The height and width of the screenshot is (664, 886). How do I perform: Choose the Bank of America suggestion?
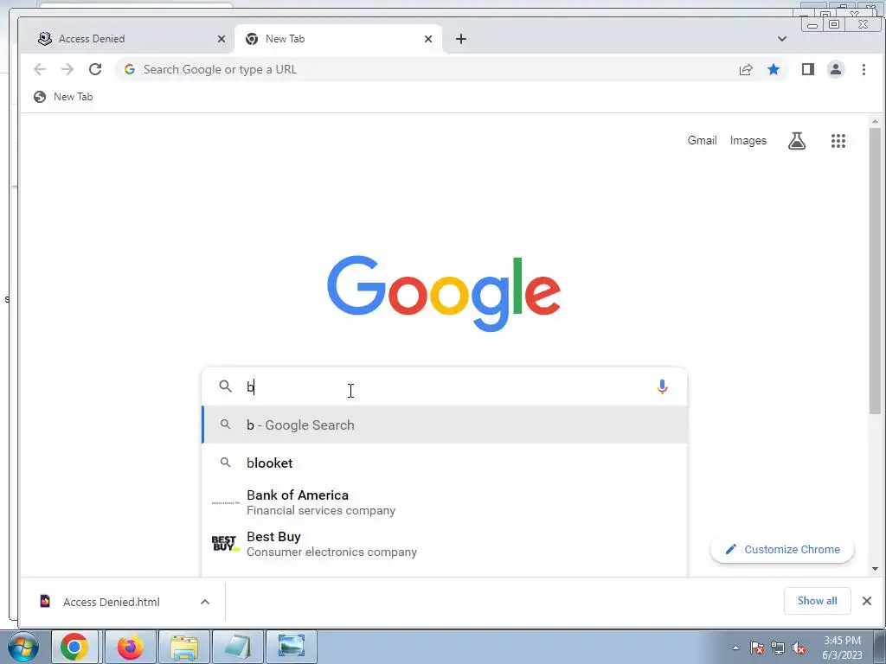[445, 502]
